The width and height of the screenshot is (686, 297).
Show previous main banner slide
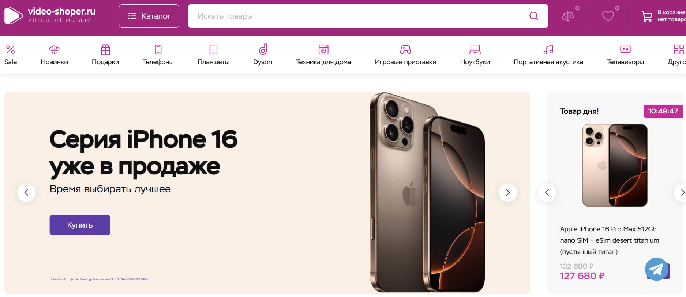26,193
